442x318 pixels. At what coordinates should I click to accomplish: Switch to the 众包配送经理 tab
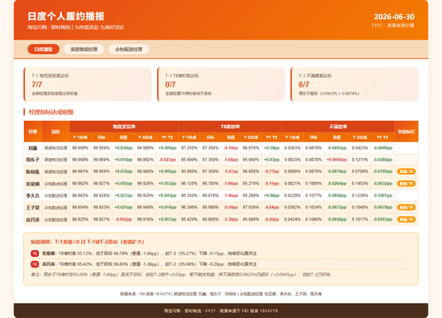pyautogui.click(x=129, y=49)
